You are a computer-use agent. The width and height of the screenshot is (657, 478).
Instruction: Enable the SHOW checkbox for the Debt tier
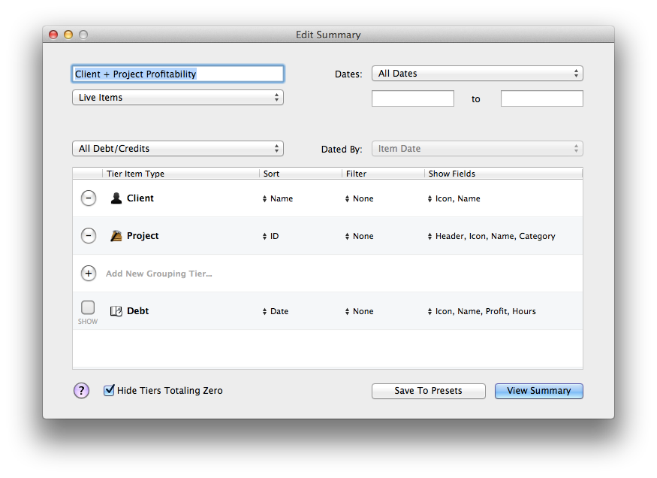click(87, 307)
